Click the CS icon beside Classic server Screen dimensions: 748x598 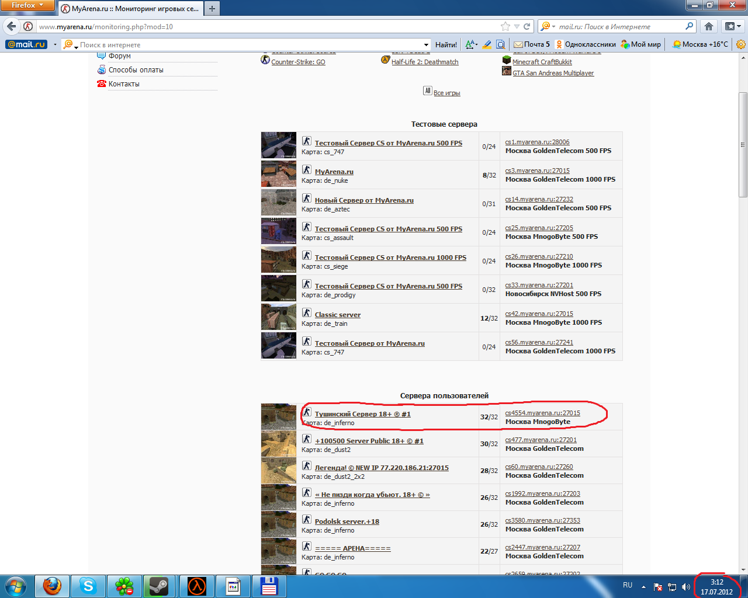[x=307, y=312]
